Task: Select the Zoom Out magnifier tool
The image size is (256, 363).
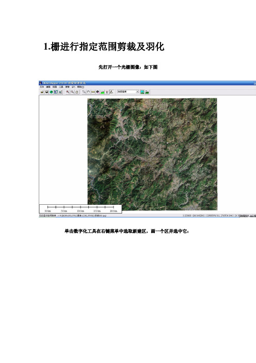Action: point(72,92)
